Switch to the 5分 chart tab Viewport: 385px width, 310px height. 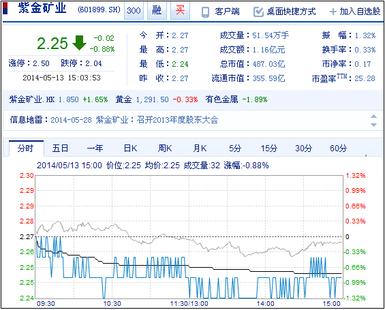click(x=235, y=149)
